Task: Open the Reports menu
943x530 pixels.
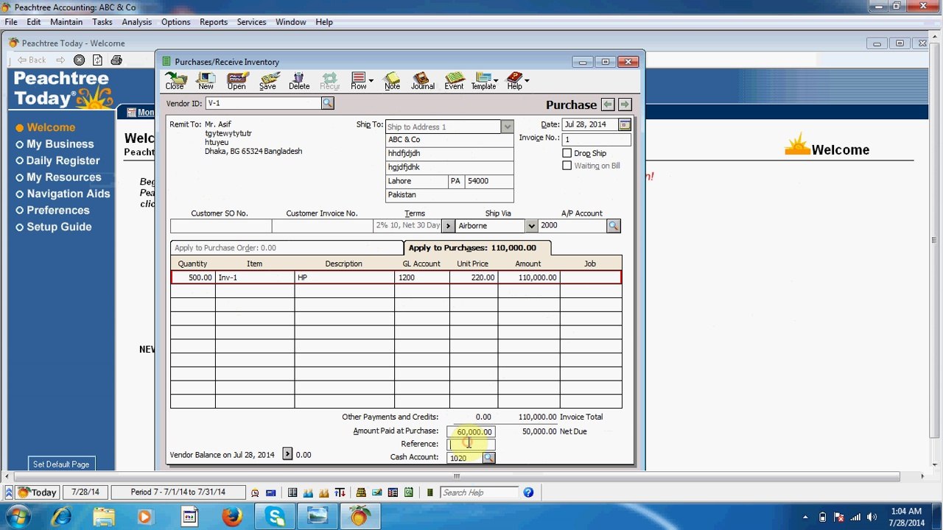Action: [x=214, y=22]
